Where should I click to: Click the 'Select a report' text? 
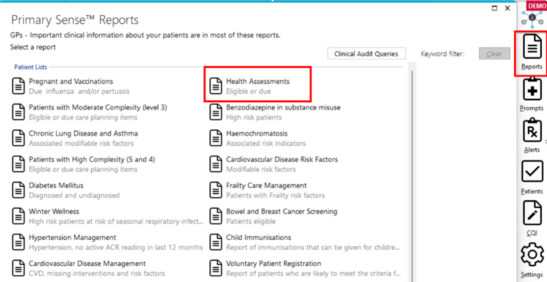[33, 47]
